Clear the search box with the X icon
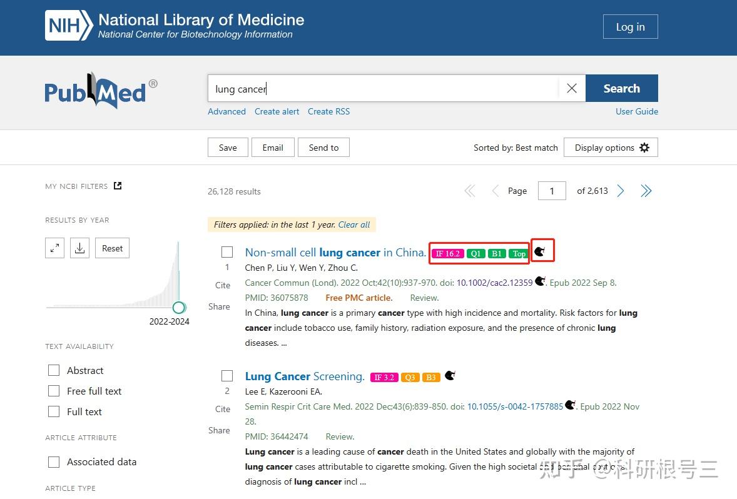 pos(571,88)
